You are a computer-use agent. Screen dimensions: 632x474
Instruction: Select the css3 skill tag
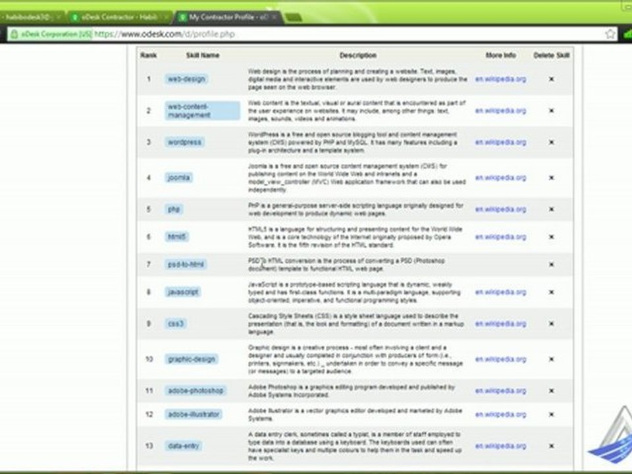coord(176,324)
